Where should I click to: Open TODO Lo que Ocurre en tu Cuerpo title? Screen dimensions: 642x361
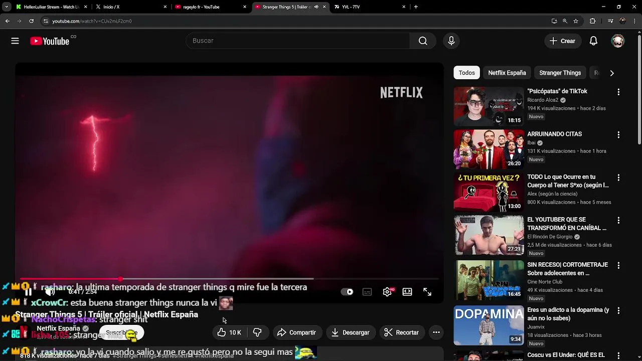point(568,181)
